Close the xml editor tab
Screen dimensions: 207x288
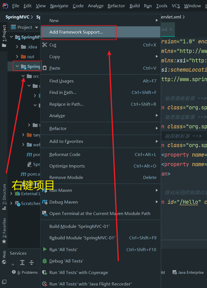tap(171, 29)
